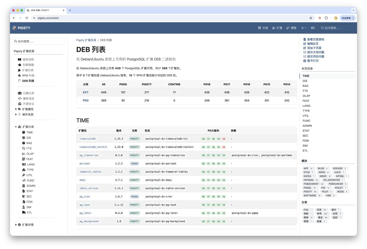Expand the 操作系统 tree node
The image size is (367, 249).
16,114
